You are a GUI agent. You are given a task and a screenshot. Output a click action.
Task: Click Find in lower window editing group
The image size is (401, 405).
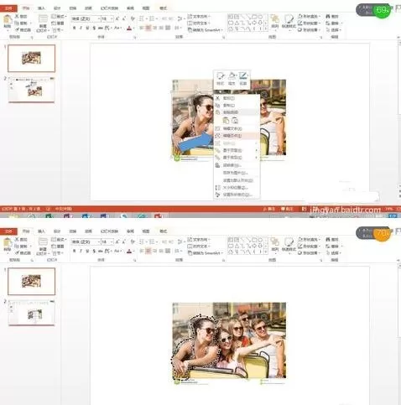pos(332,240)
